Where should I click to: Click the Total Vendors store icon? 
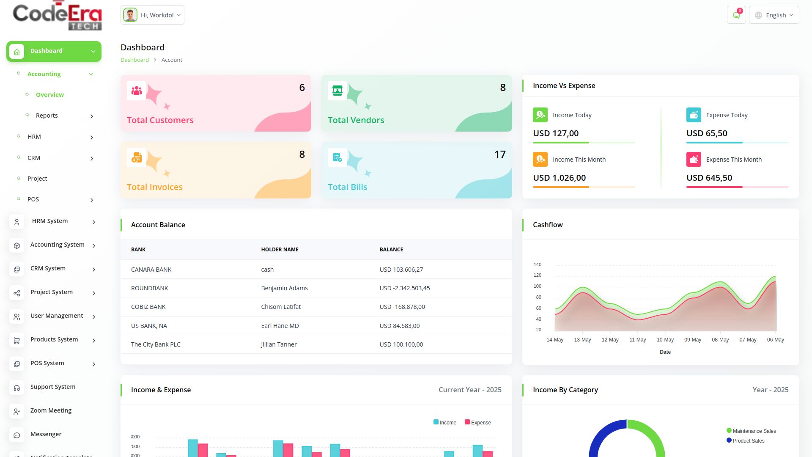point(337,91)
